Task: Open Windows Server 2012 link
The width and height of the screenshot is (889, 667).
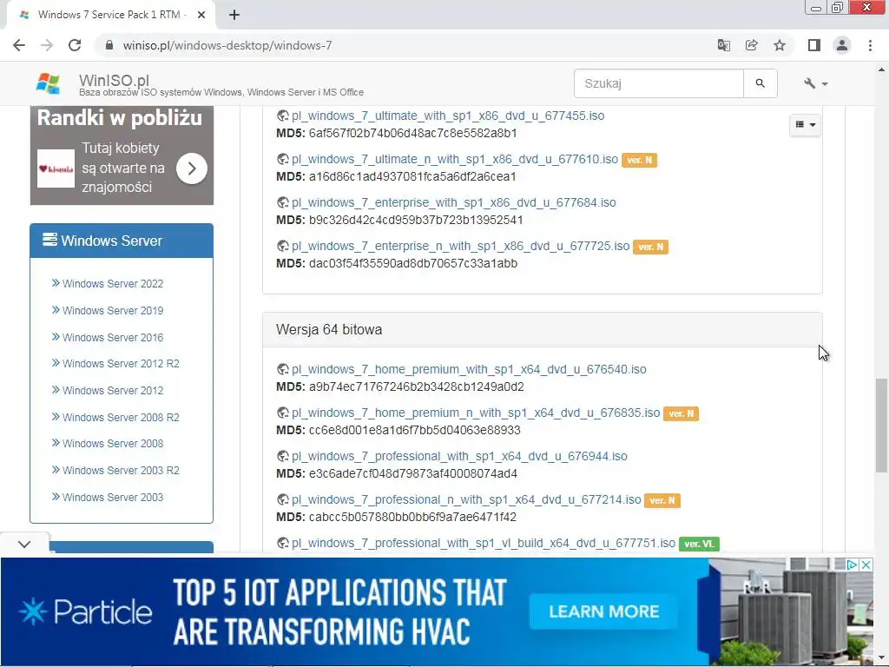Action: click(112, 391)
